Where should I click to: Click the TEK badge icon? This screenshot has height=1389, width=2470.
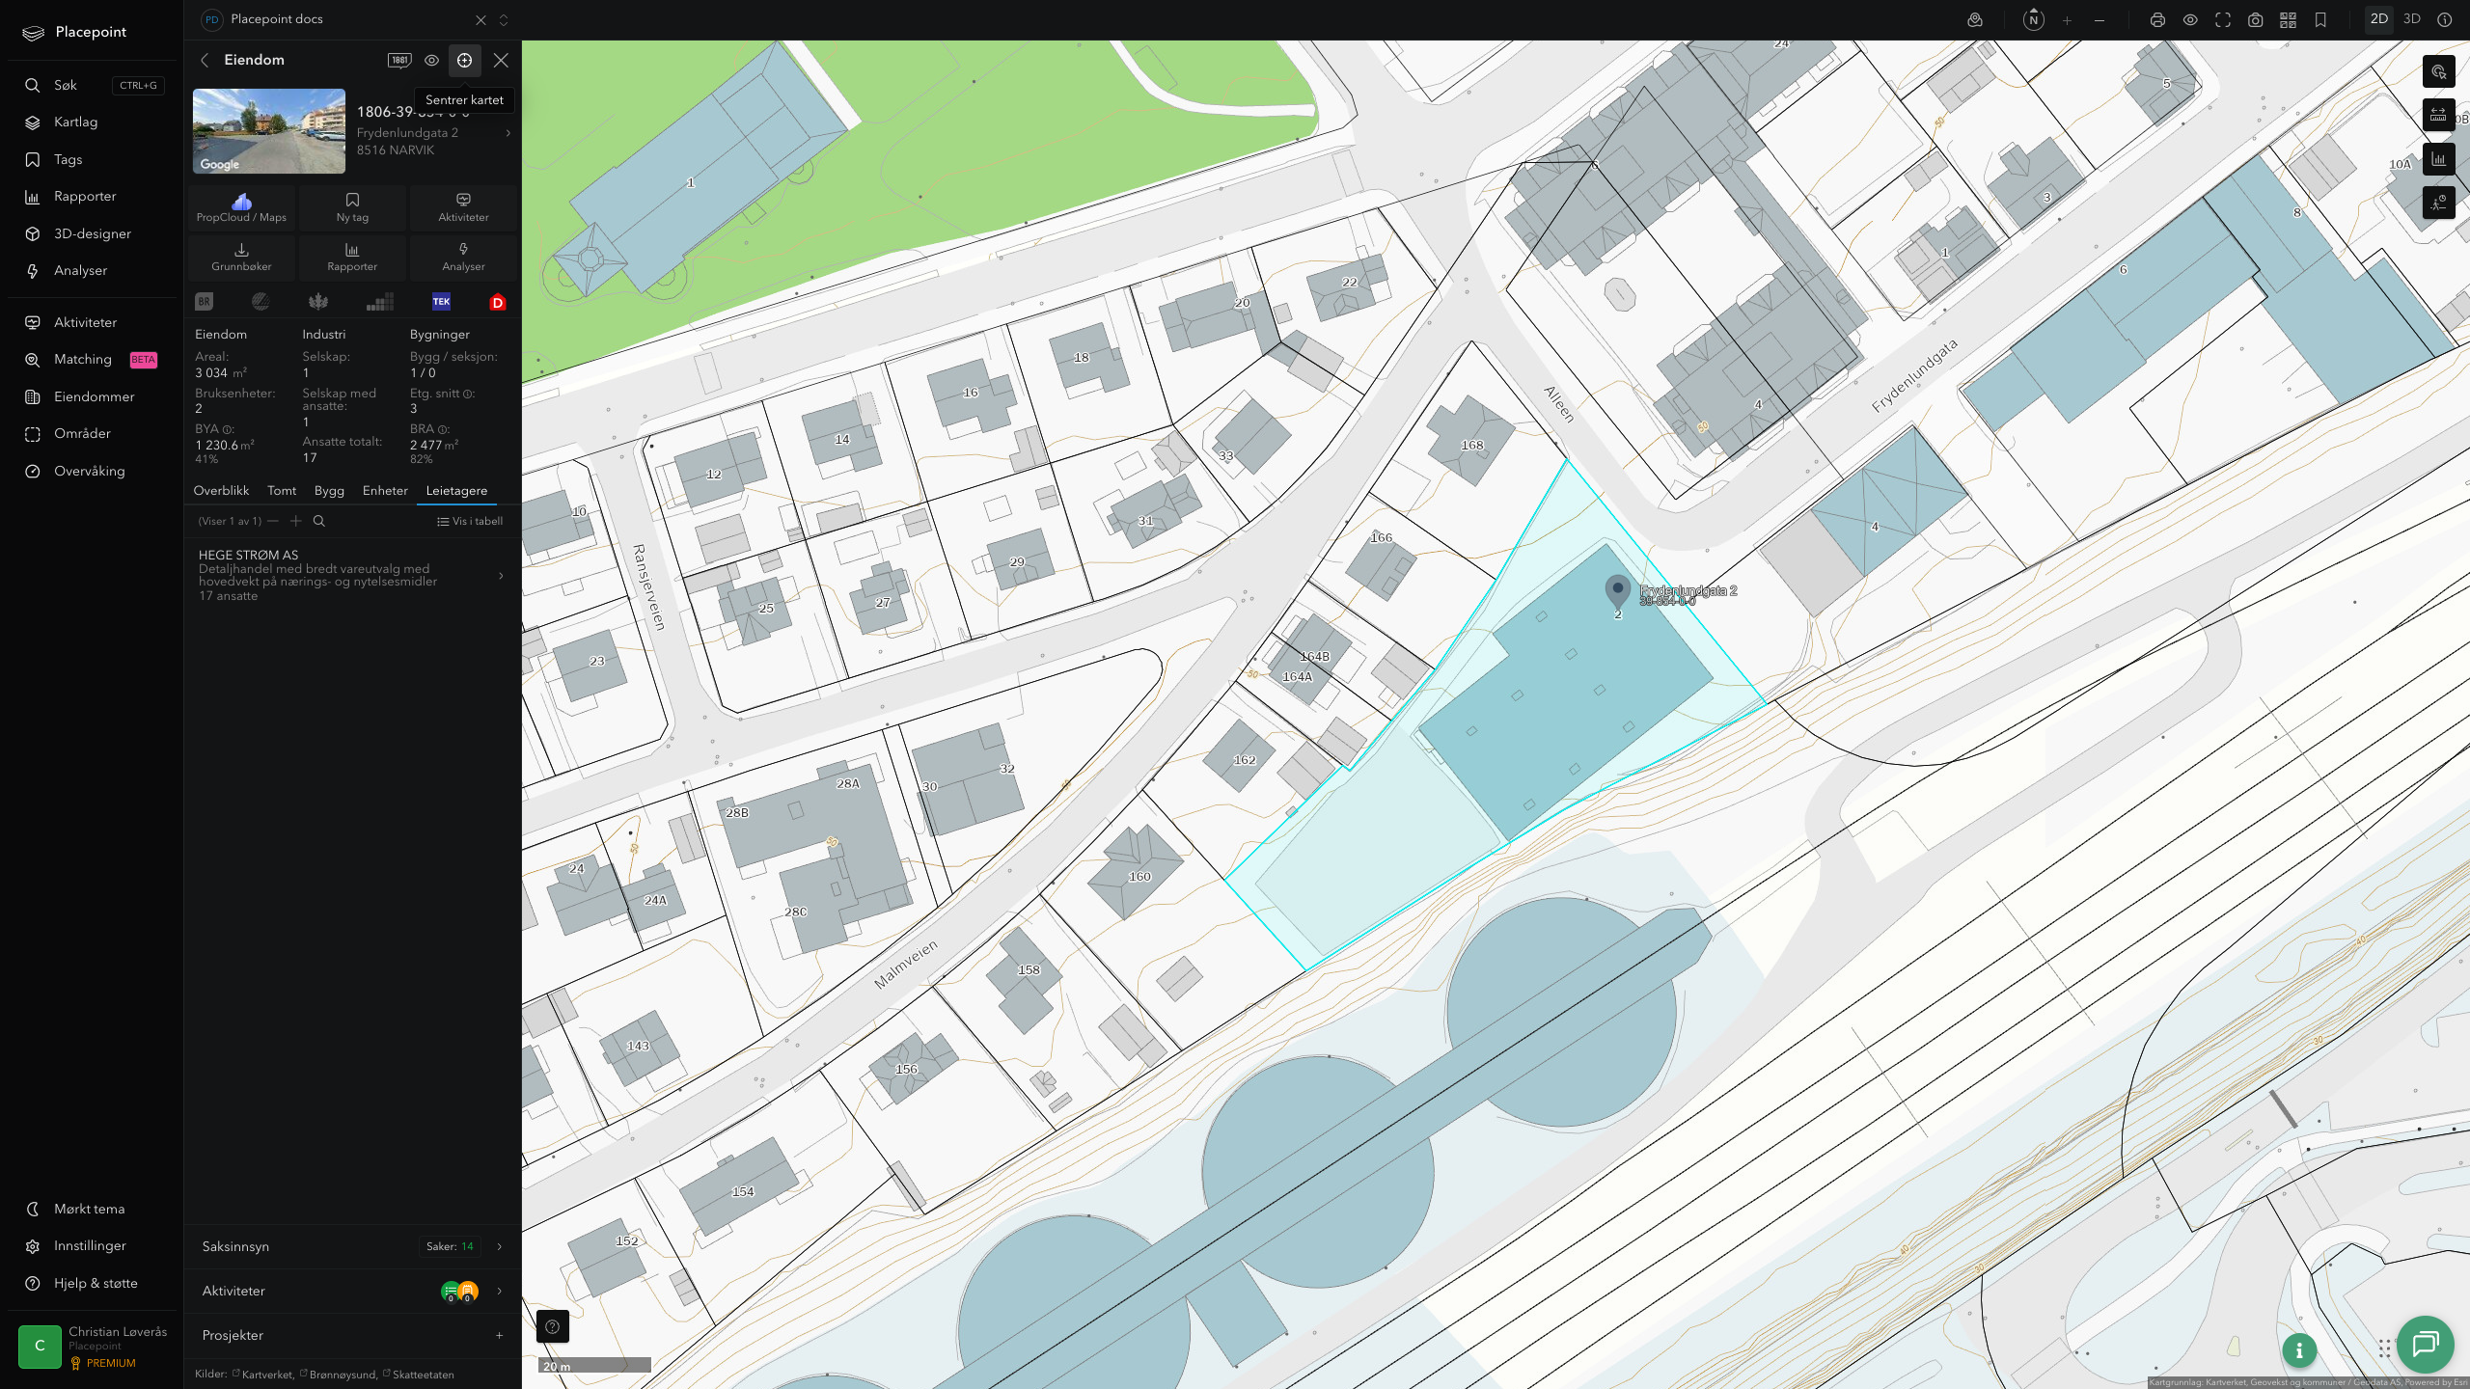coord(441,302)
